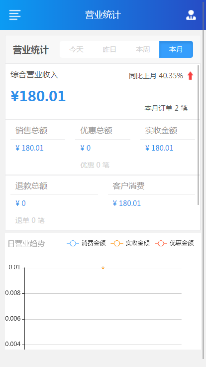Toggle 实收金额 legend series

(130, 243)
